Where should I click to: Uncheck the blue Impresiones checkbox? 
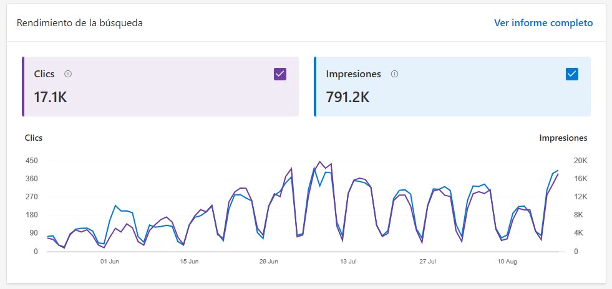[572, 74]
